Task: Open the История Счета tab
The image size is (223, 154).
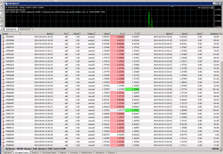Action: pos(22,152)
